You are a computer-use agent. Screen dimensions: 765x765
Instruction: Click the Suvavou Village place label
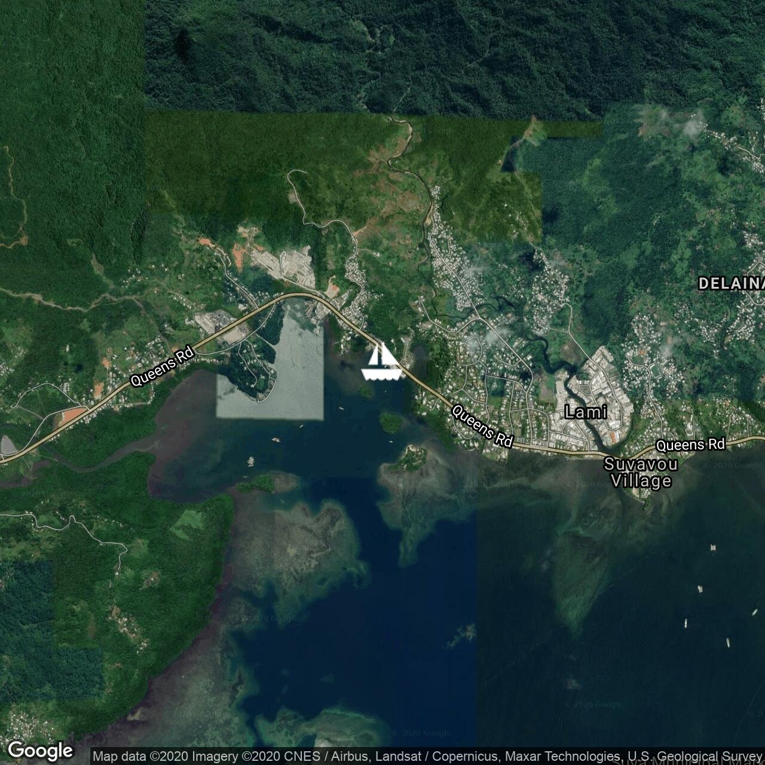click(641, 473)
